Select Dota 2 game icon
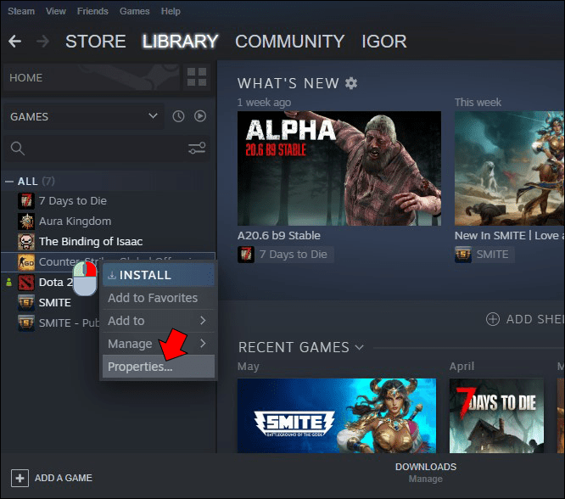This screenshot has height=499, width=565. pos(26,283)
